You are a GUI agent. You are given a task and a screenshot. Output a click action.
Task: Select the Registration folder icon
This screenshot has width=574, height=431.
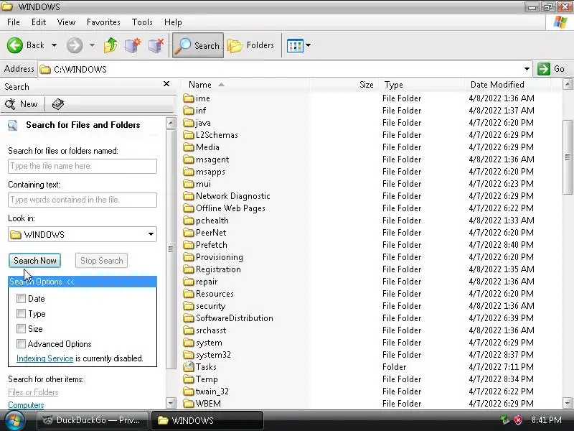[189, 269]
